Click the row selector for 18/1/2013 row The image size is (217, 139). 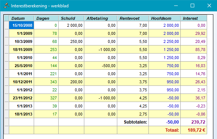point(7,114)
